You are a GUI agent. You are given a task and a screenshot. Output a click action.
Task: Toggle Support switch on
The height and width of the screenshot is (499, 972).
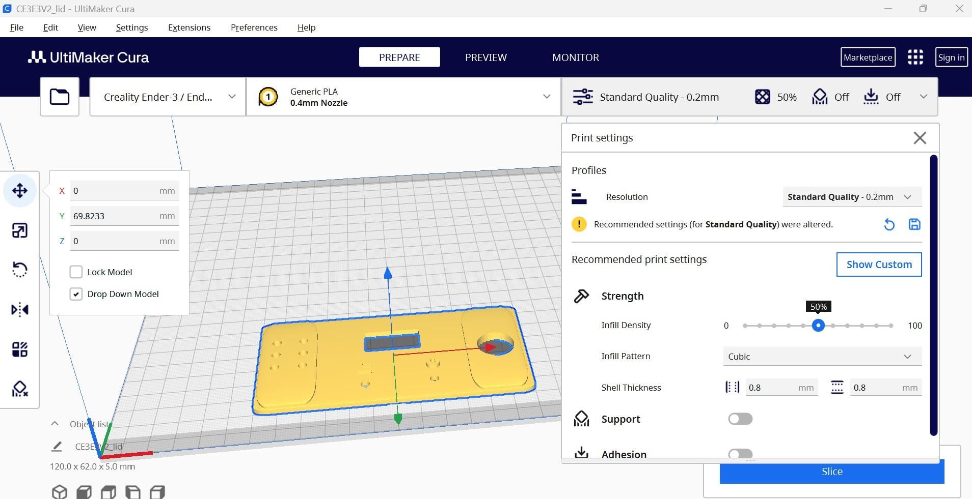[740, 419]
